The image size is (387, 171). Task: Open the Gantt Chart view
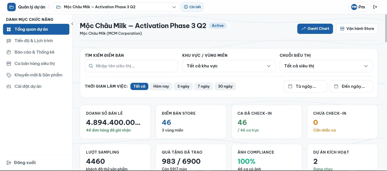tap(315, 29)
